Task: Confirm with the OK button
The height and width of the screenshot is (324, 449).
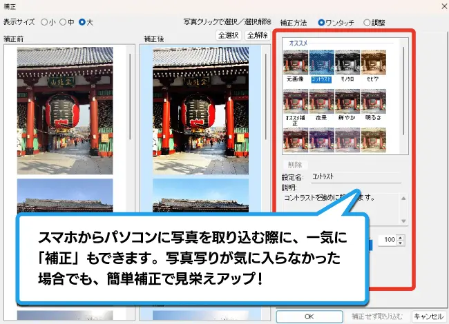Action: [x=309, y=316]
